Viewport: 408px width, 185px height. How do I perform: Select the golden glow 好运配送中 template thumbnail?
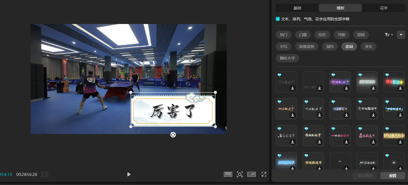click(394, 135)
